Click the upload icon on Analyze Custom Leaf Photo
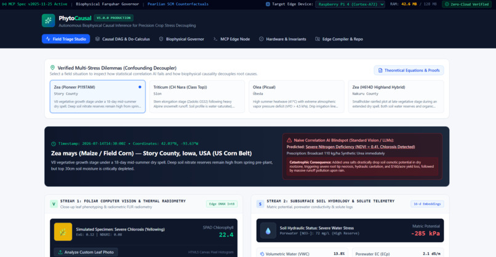The image size is (496, 257). (60, 252)
